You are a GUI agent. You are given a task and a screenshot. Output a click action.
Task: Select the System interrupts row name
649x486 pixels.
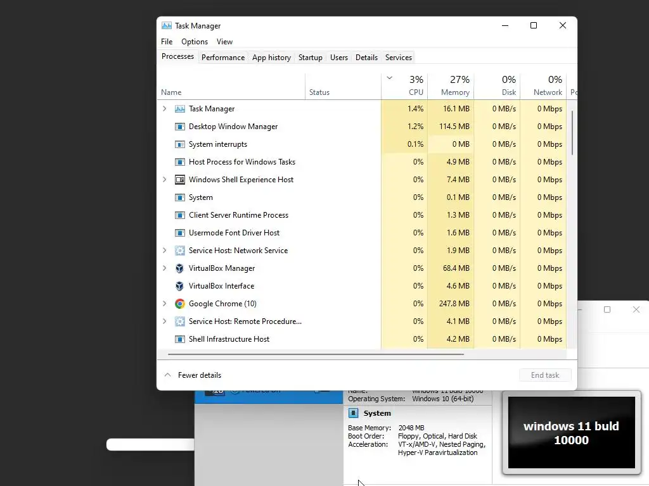tap(218, 144)
